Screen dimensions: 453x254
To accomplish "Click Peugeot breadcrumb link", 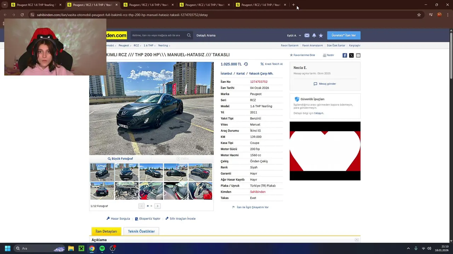I will pos(124,46).
